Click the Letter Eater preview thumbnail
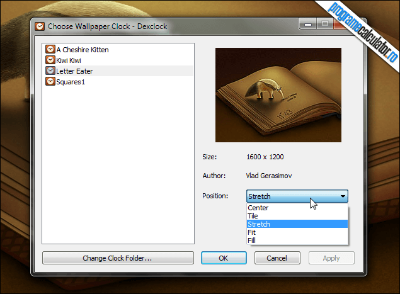The image size is (400, 294). pyautogui.click(x=278, y=95)
